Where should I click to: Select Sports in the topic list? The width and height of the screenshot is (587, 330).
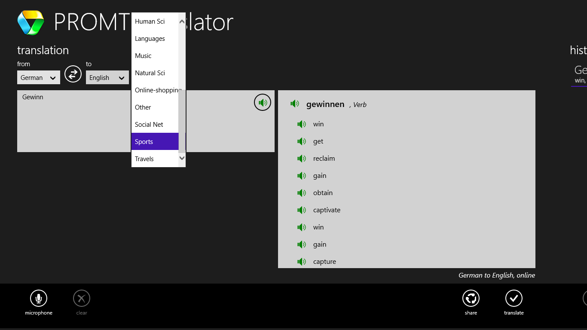click(x=155, y=142)
